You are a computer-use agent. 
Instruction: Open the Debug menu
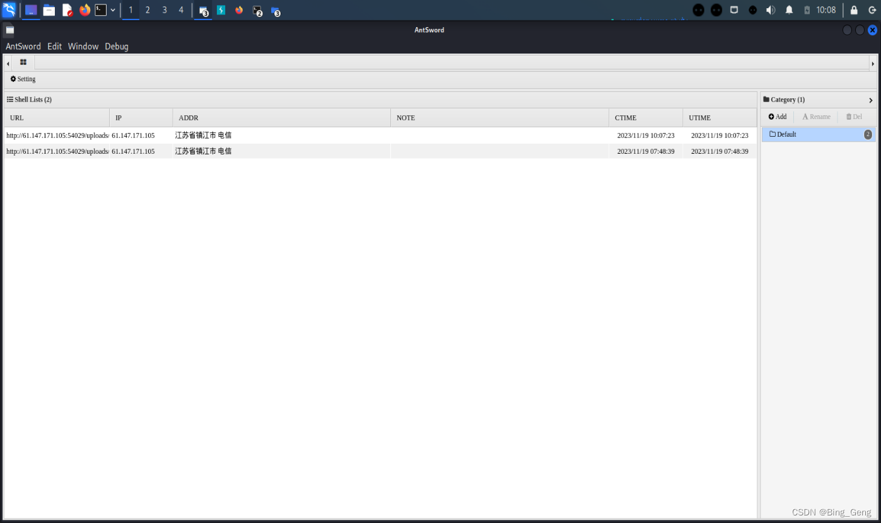tap(116, 46)
